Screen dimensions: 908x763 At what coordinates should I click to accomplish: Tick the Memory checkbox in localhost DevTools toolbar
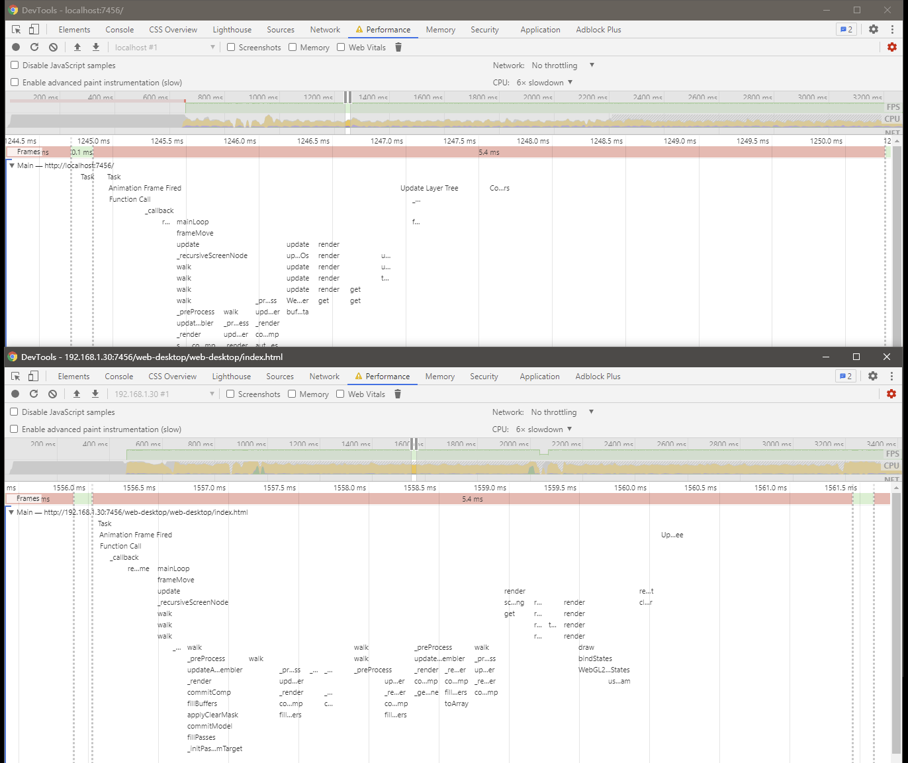click(293, 47)
